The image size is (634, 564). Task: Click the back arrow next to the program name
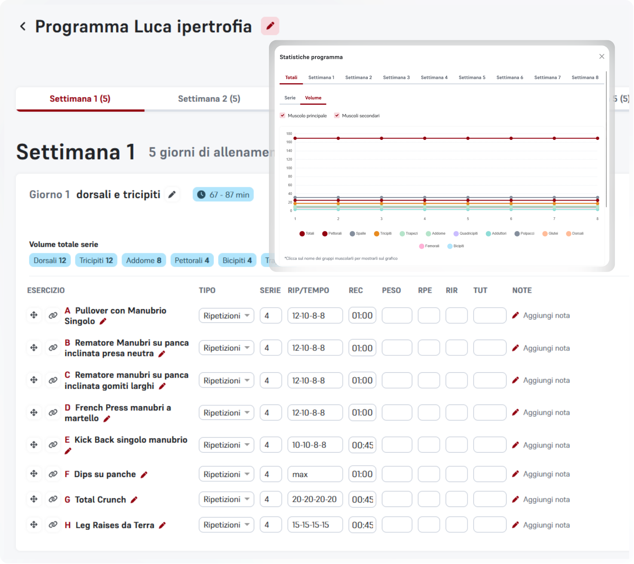(x=23, y=26)
